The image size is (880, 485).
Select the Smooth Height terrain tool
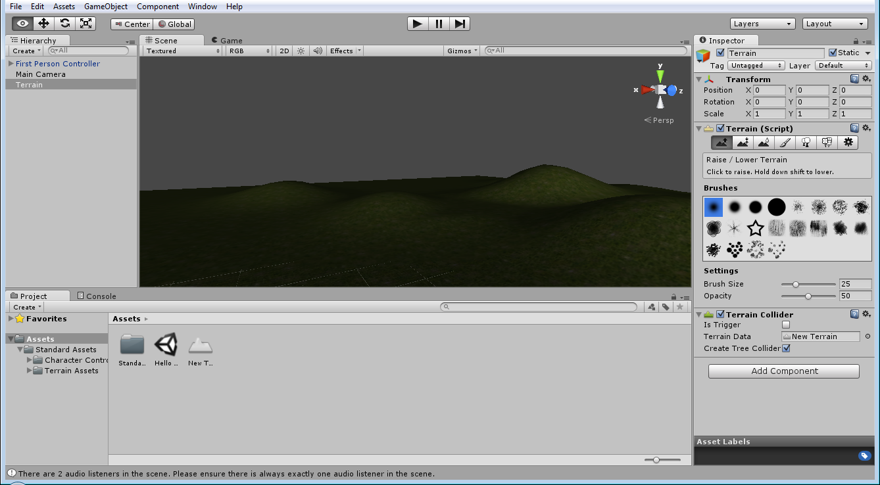(764, 142)
